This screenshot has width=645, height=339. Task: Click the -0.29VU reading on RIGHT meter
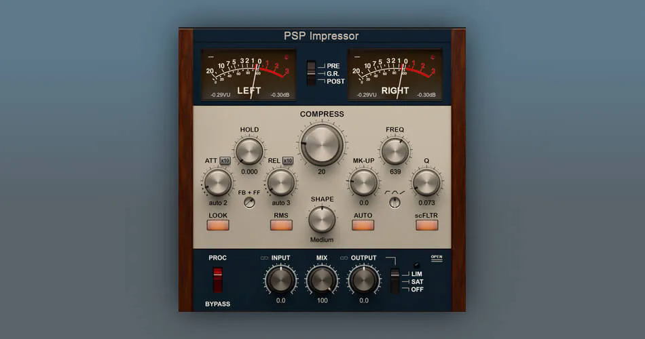(x=367, y=95)
